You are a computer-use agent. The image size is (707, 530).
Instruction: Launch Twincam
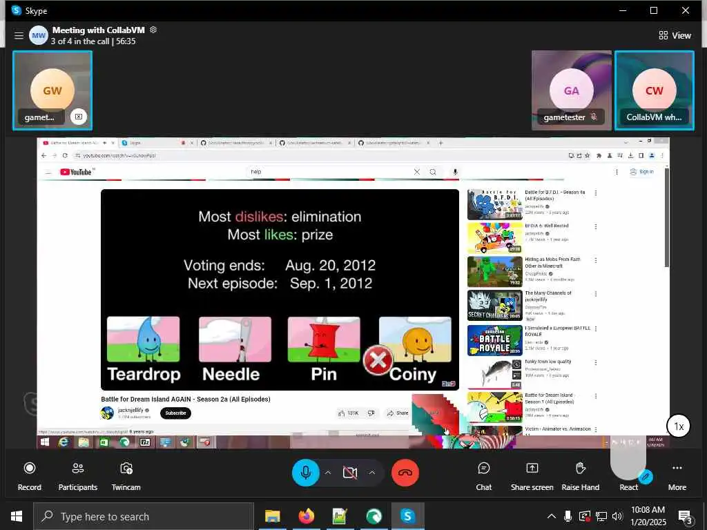(126, 476)
